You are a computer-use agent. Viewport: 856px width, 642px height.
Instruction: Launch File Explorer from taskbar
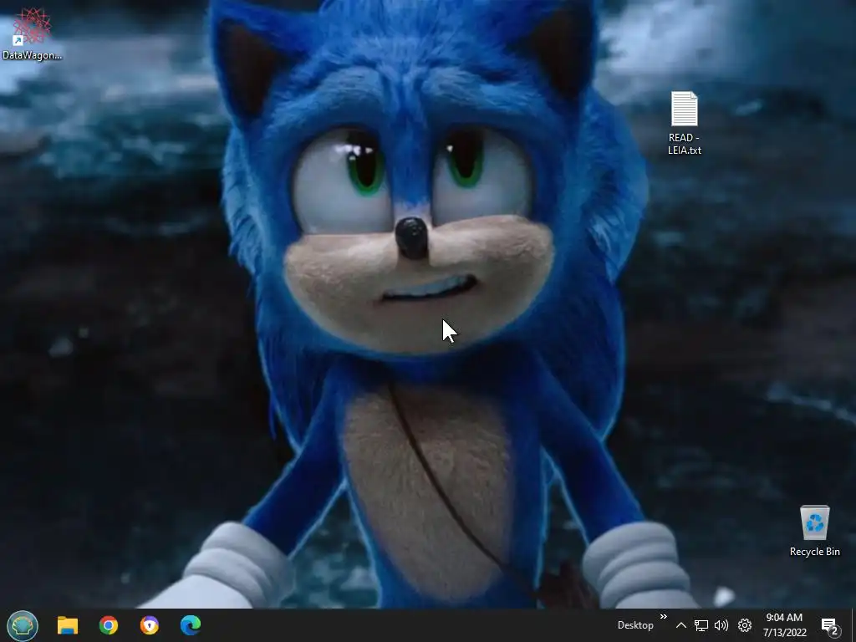[x=68, y=625]
